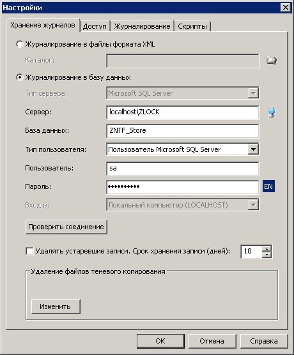
Task: Select Журналирование в базу данных radio
Action: click(x=20, y=77)
